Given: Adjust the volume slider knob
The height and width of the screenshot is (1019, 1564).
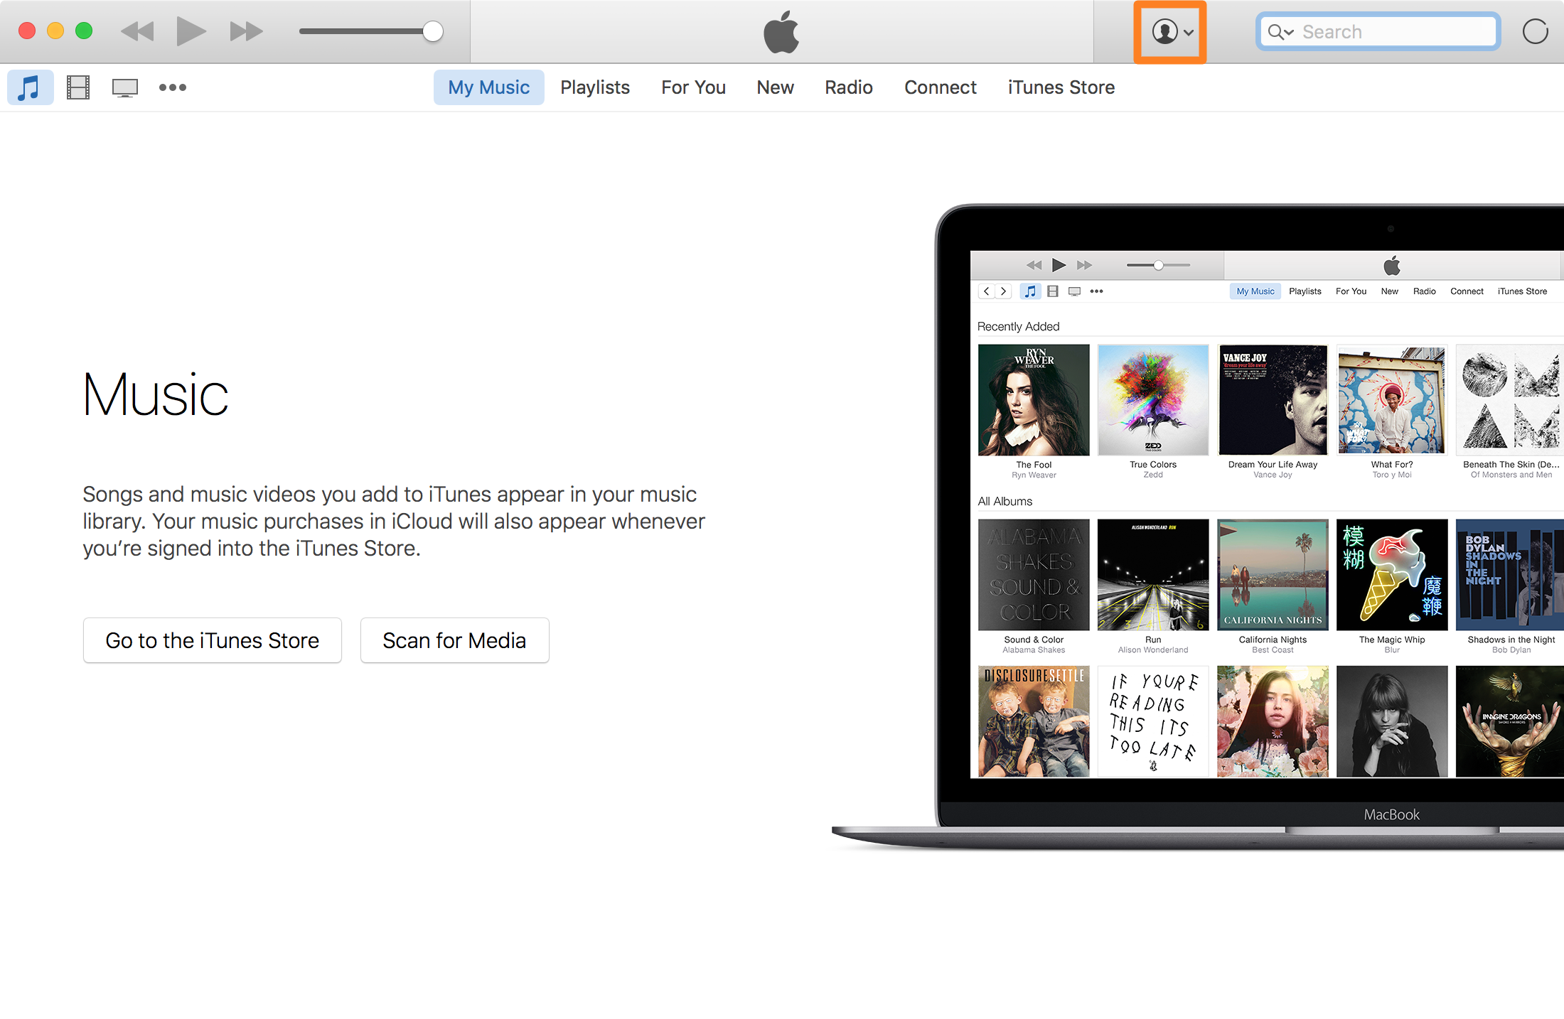Looking at the screenshot, I should pos(432,31).
